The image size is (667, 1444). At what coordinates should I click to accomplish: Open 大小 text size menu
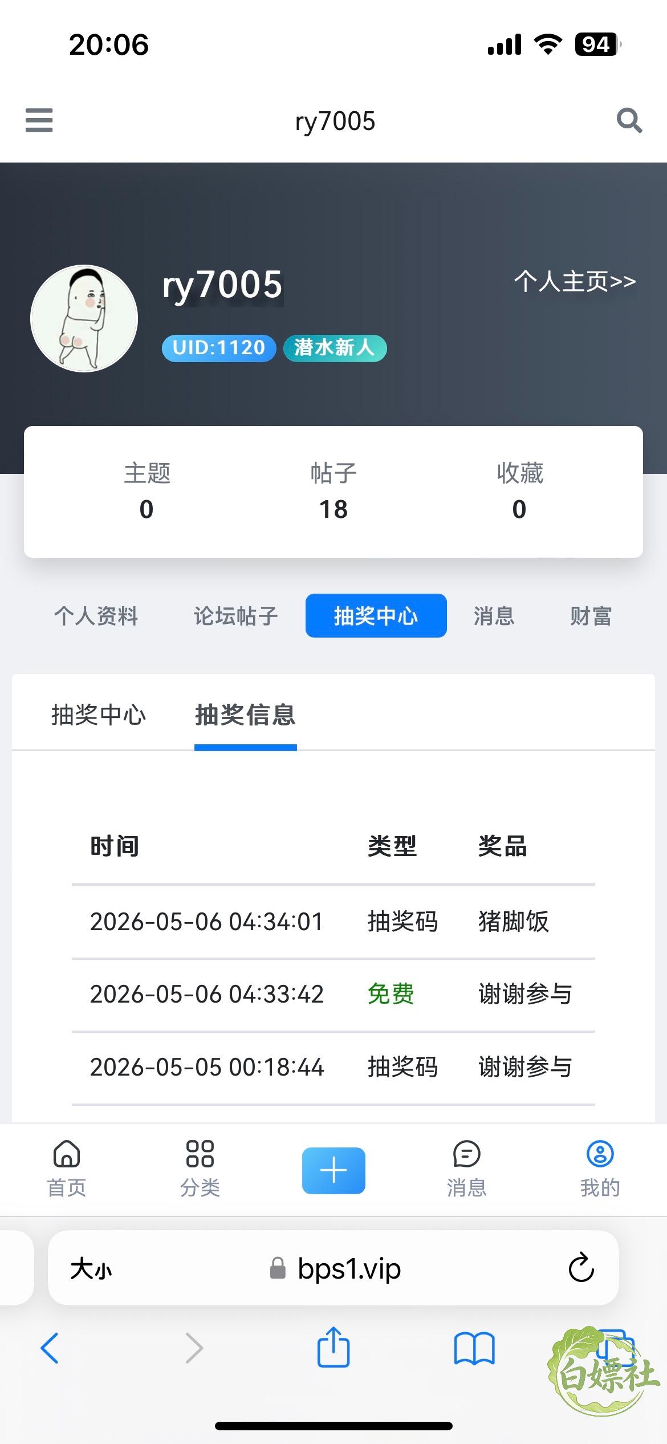coord(91,1269)
